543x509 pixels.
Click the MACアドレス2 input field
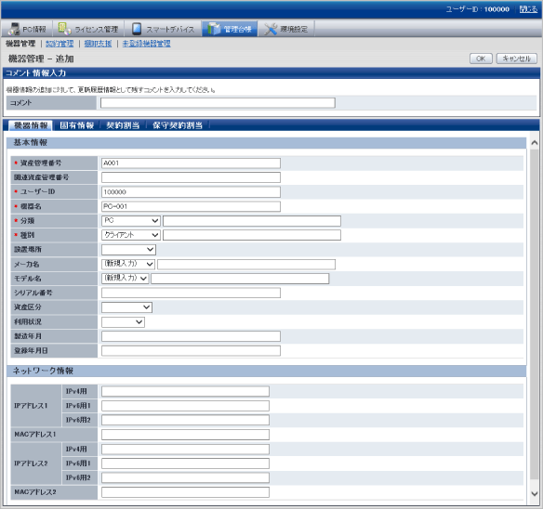pos(185,492)
